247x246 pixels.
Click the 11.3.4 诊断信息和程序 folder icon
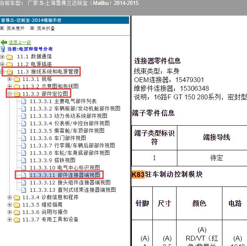pyautogui.click(x=17, y=198)
